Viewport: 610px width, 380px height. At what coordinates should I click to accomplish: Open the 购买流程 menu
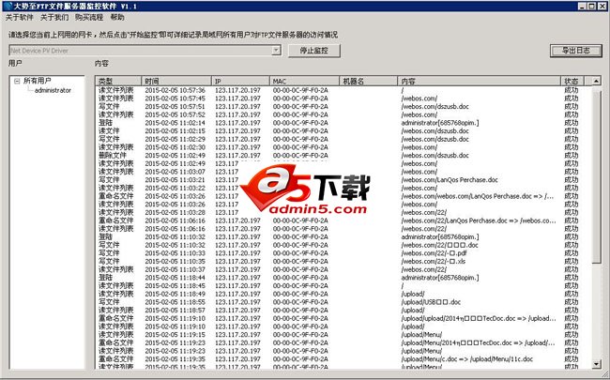(89, 17)
